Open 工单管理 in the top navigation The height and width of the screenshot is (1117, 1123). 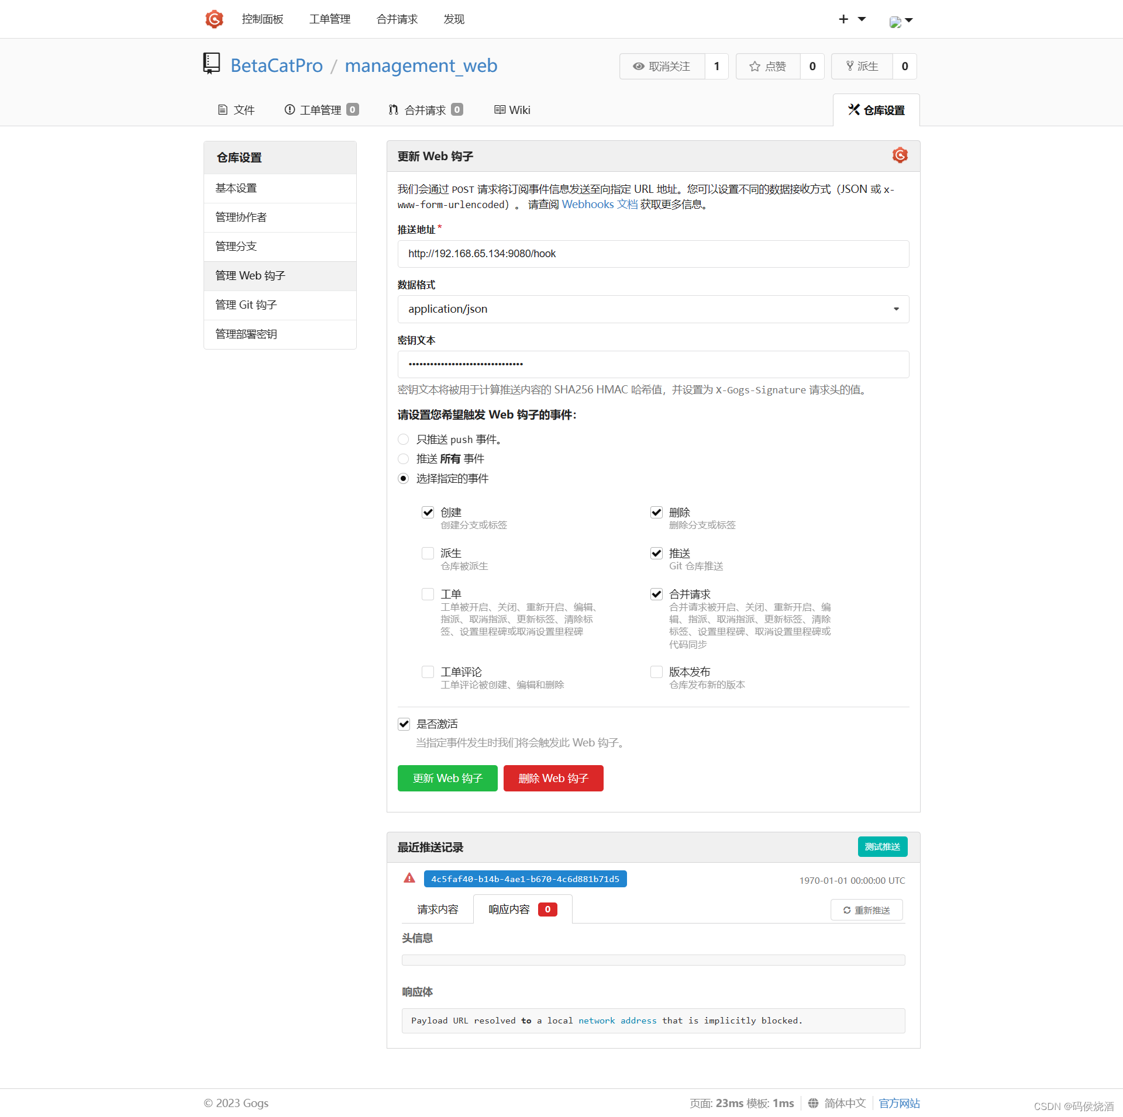pos(330,19)
